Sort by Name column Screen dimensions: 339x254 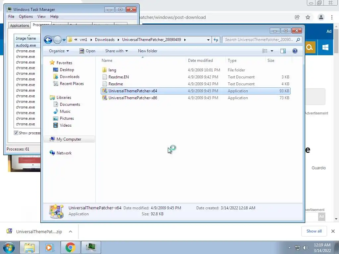pyautogui.click(x=143, y=61)
